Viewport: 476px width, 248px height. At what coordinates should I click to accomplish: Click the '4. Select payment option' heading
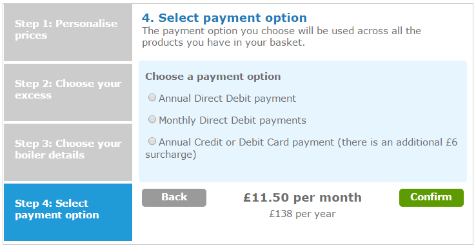224,18
